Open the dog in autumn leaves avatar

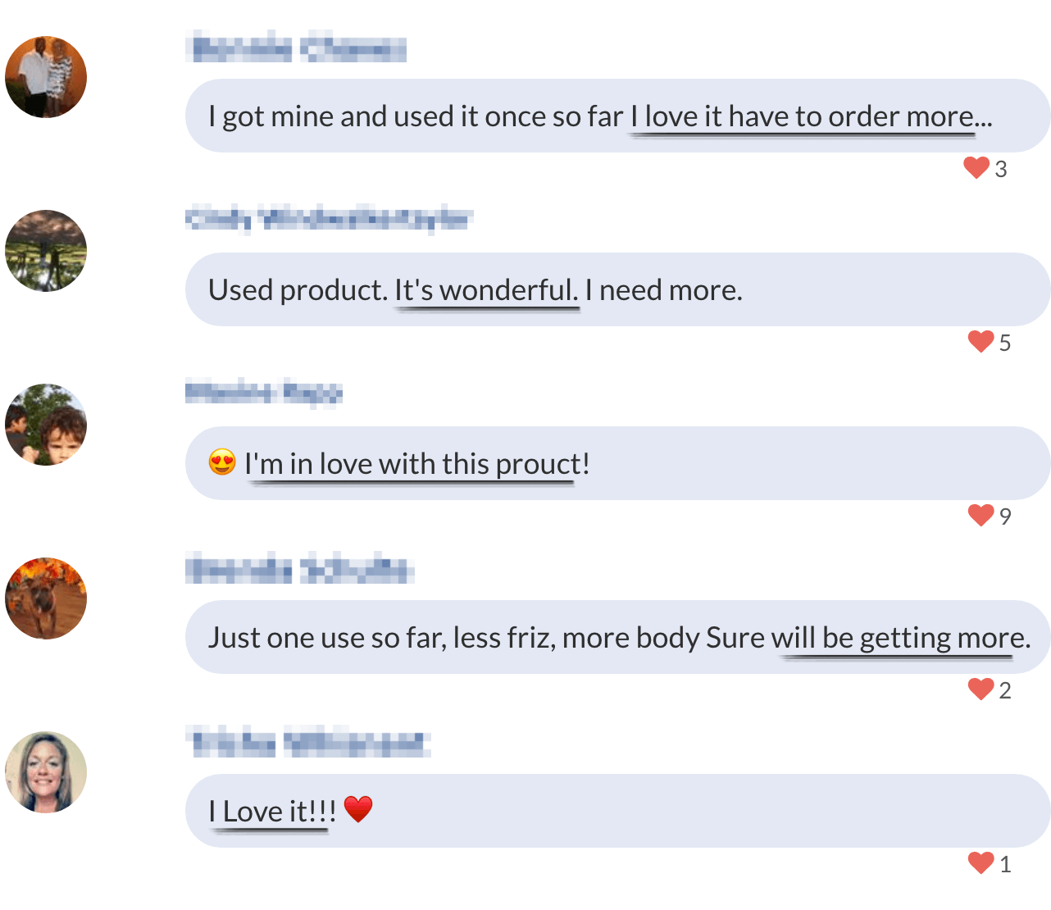(x=46, y=598)
